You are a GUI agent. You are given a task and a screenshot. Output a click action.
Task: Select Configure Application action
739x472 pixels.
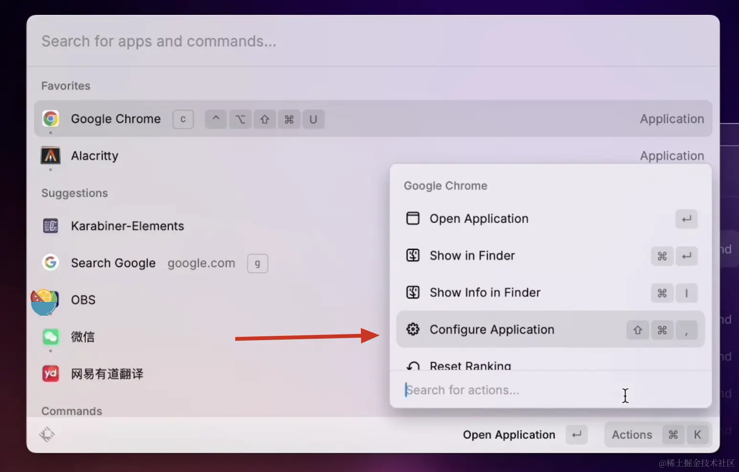(x=551, y=329)
